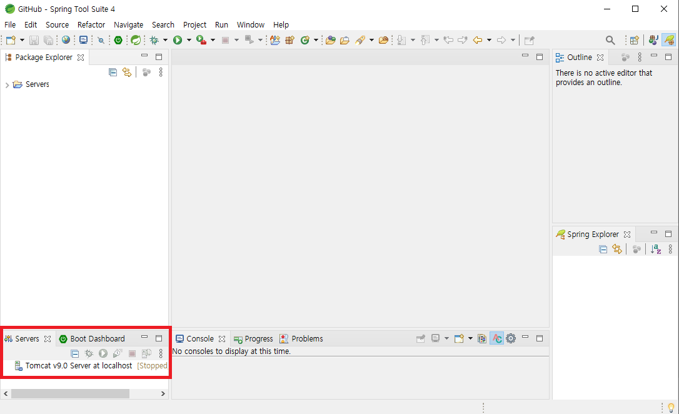Viewport: 679px width, 414px height.
Task: Click Run External Tools toolbox icon
Action: pos(201,40)
